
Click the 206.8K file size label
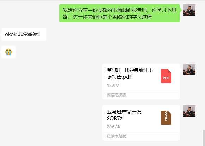114,127
